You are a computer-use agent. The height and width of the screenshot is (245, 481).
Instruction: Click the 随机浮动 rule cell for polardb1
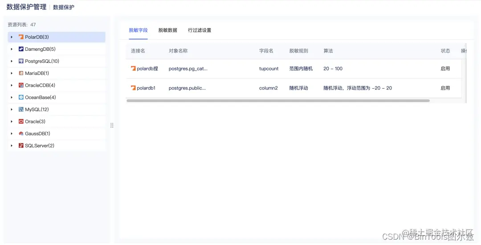point(298,88)
